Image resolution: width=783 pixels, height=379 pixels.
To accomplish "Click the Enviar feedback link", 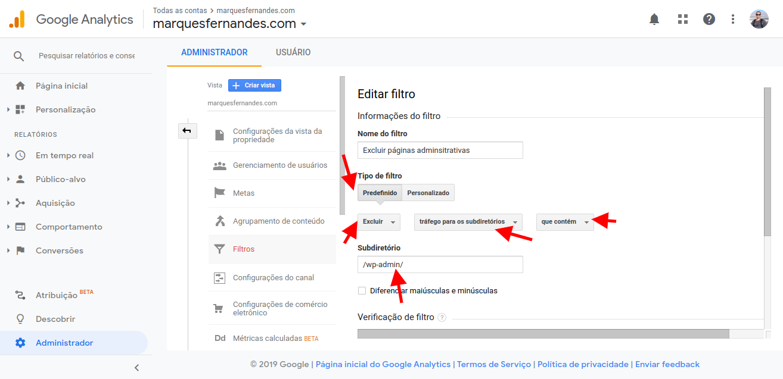I will point(667,365).
